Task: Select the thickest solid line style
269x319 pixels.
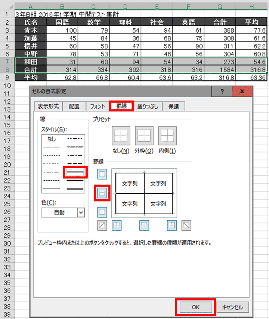Action: coord(75,181)
